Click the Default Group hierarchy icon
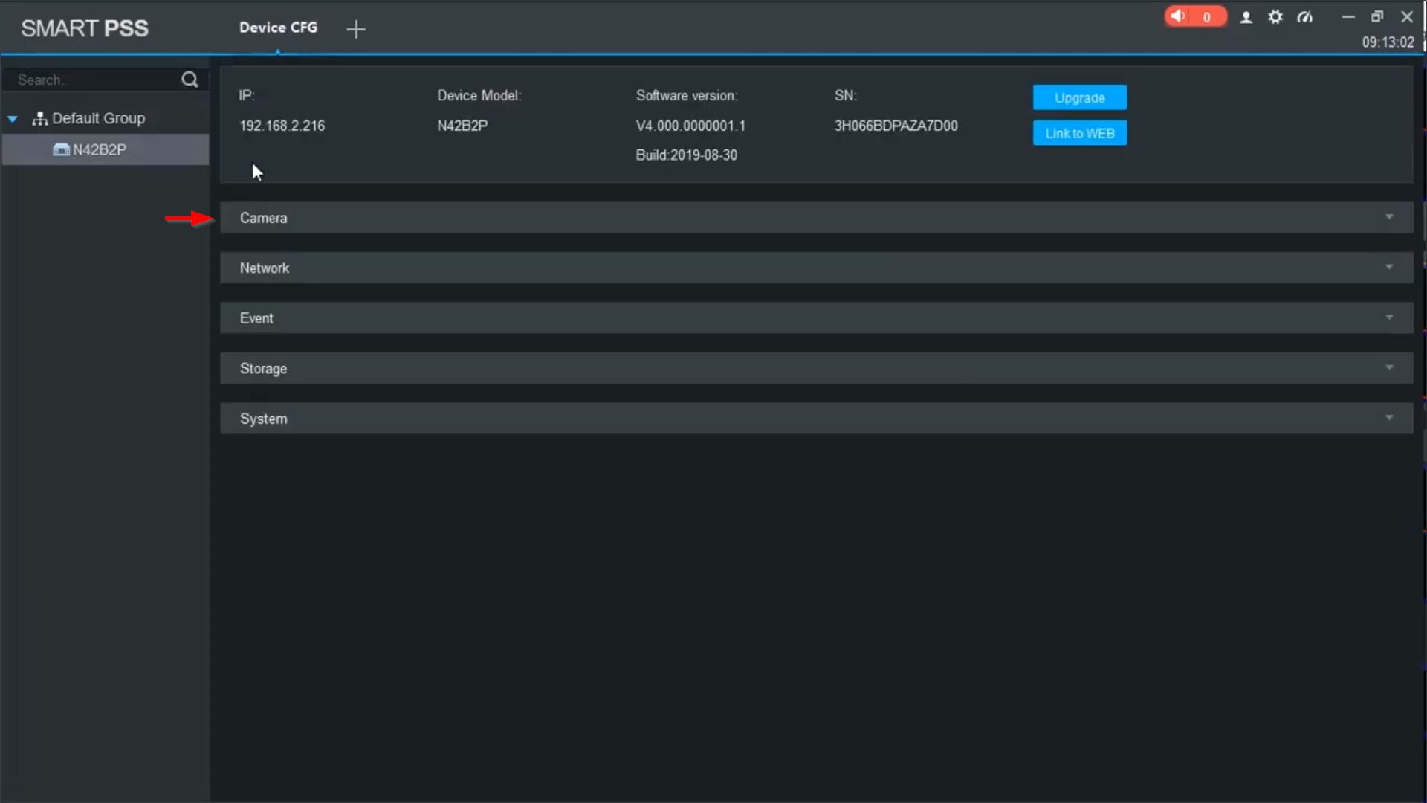This screenshot has width=1427, height=803. click(40, 118)
